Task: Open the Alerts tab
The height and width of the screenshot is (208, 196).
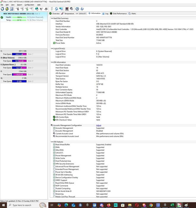Action: [132, 14]
